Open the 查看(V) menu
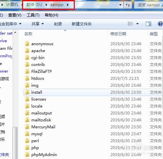 [15, 15]
